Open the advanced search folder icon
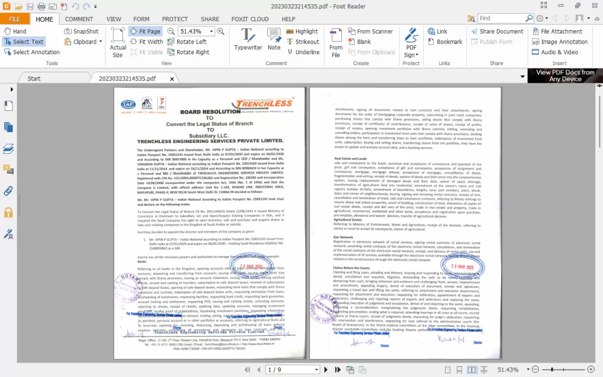603x377 pixels. pos(471,19)
